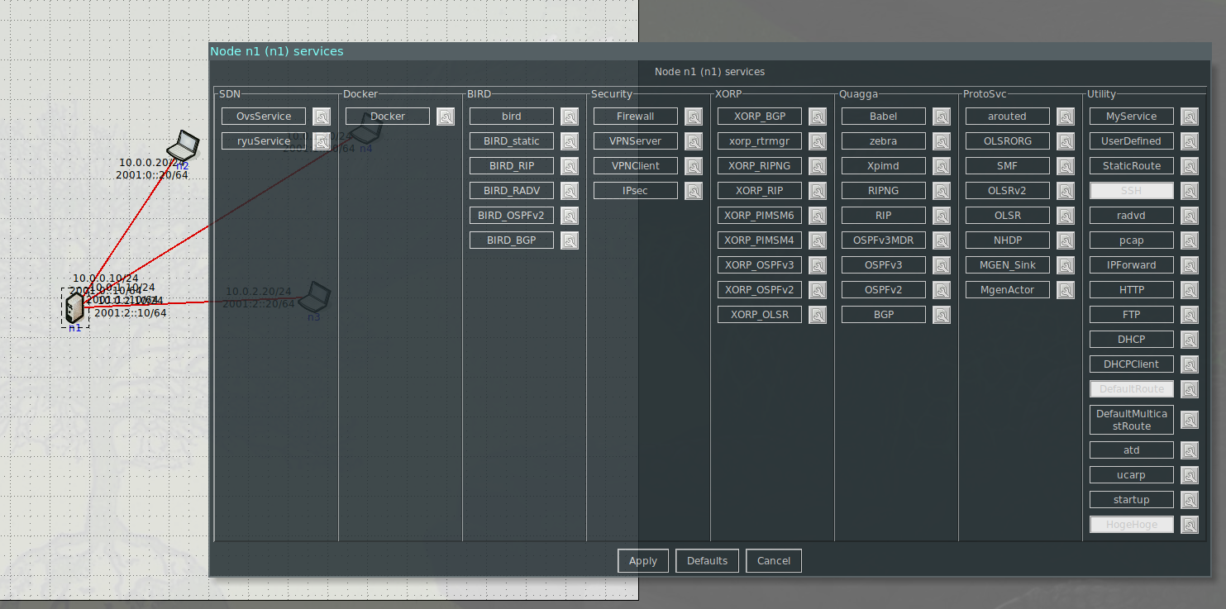Open configure icon for VPNServer
The height and width of the screenshot is (609, 1226).
coord(694,141)
